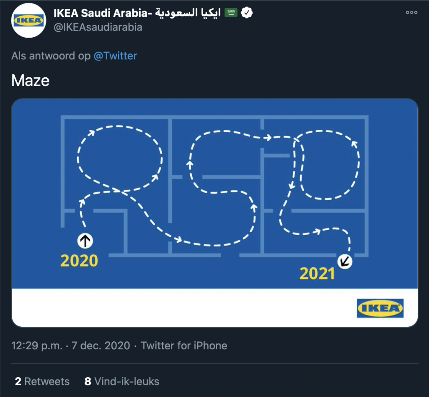The height and width of the screenshot is (397, 429).
Task: Click the "Twitter for iPhone" source link
Action: tap(184, 346)
